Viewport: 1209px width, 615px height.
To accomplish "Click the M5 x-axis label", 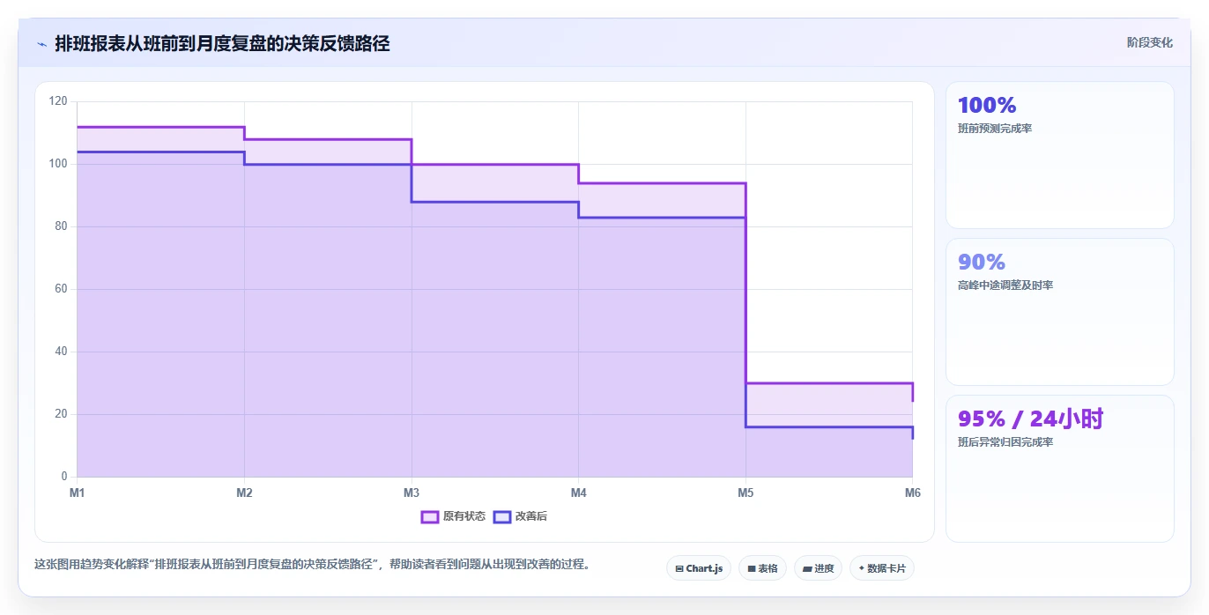I will click(745, 493).
